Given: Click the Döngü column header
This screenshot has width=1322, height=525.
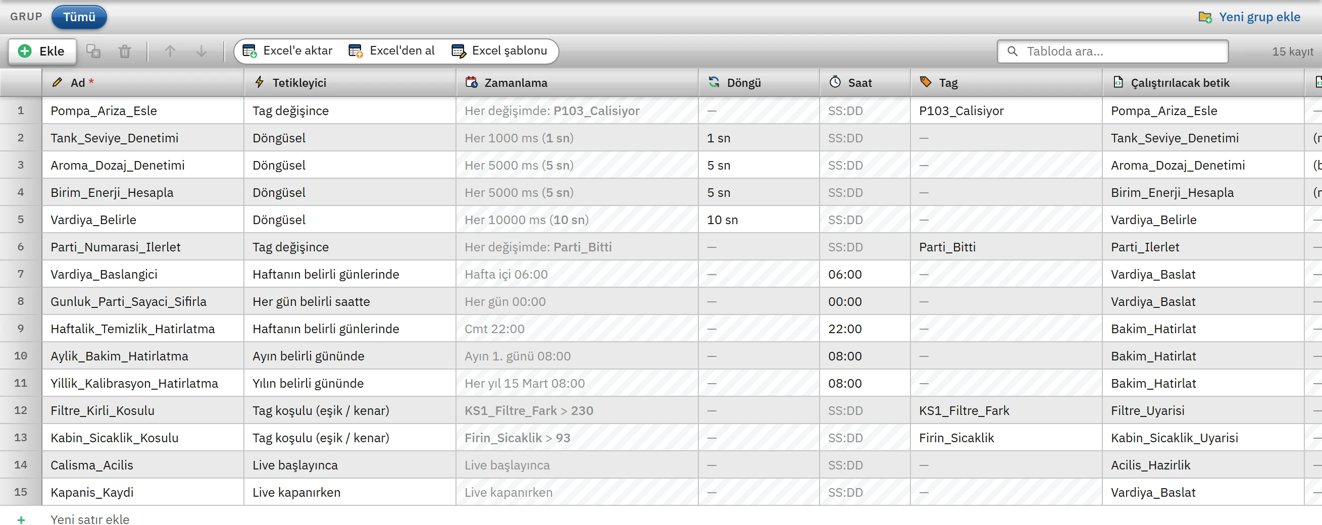Looking at the screenshot, I should point(759,83).
